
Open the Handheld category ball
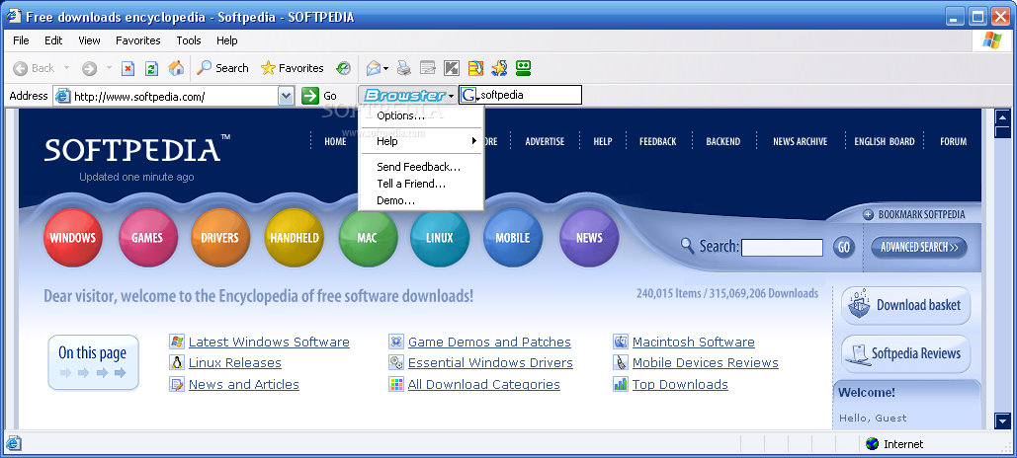294,238
